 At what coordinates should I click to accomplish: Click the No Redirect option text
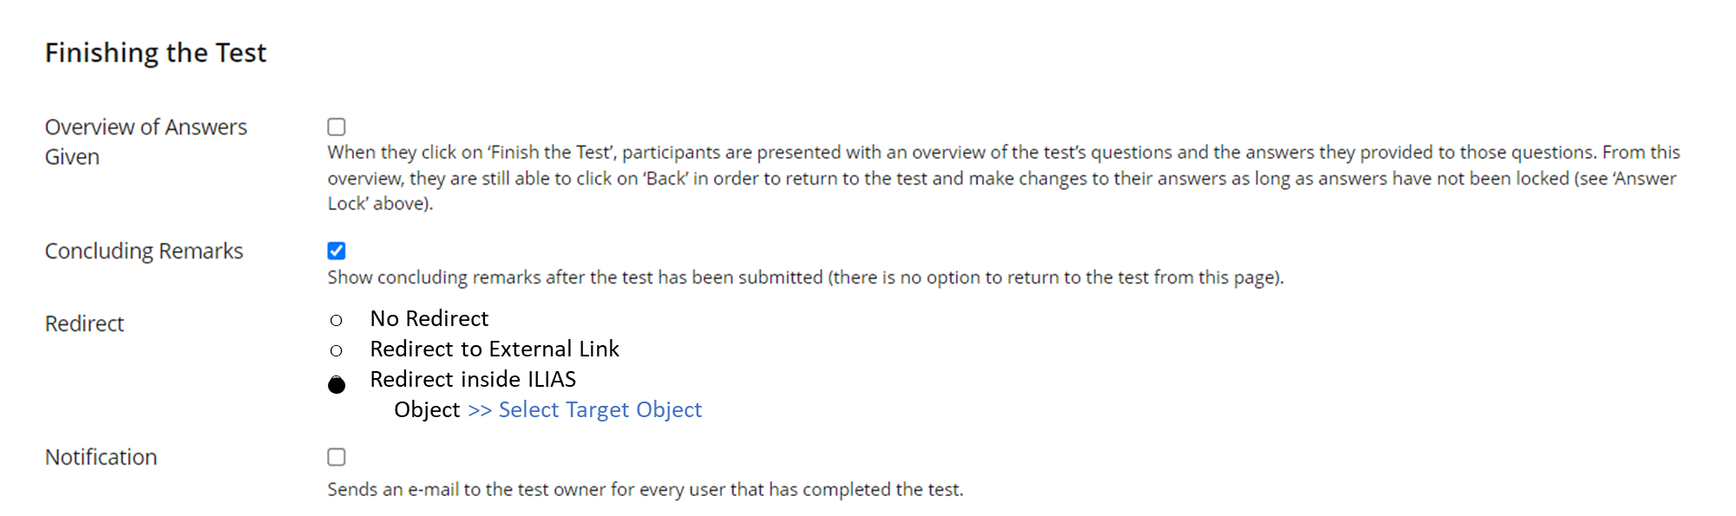point(429,318)
